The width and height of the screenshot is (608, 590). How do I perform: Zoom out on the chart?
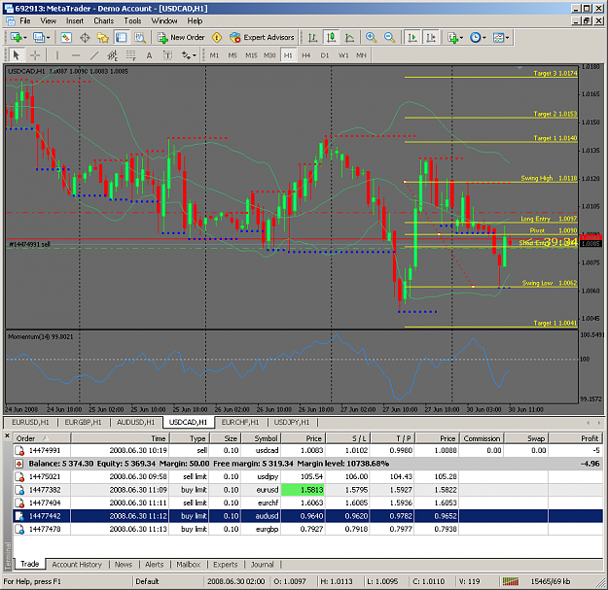point(389,38)
